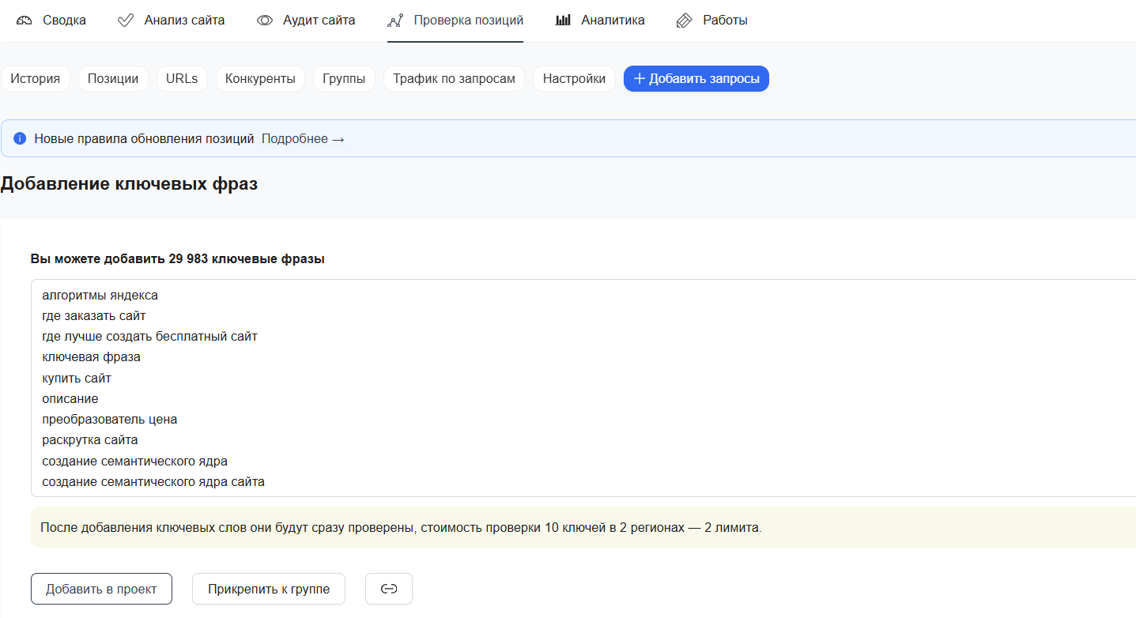
Task: Click the Аналитика bar chart icon
Action: coord(563,21)
